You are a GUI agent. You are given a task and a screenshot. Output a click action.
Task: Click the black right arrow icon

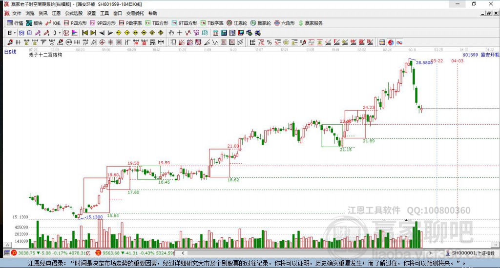[x=110, y=33]
